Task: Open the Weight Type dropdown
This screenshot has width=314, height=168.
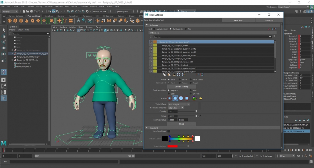Action: click(x=179, y=104)
